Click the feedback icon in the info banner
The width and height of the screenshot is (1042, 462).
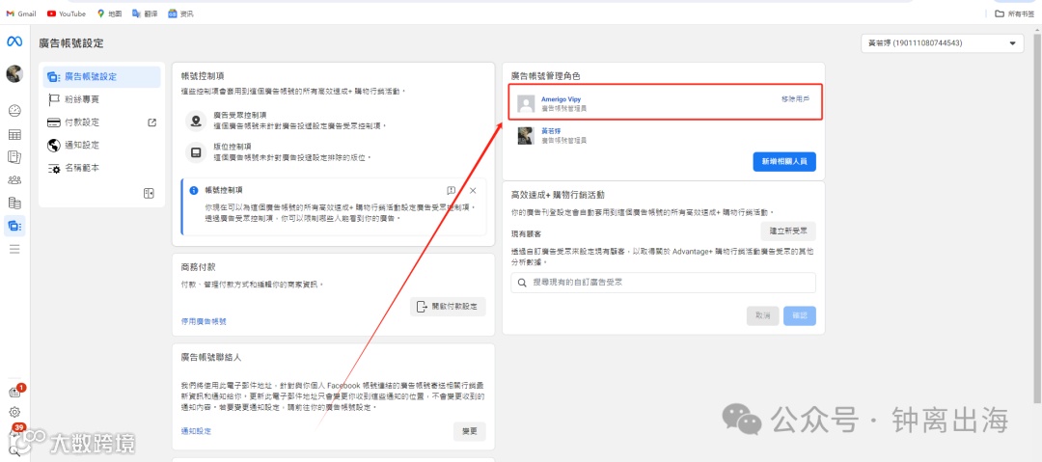tap(452, 191)
